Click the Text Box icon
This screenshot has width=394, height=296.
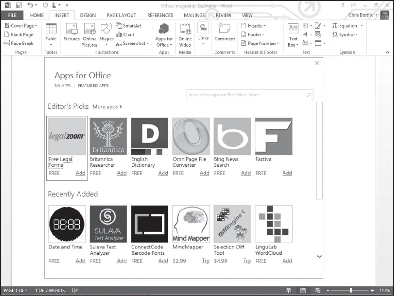tap(293, 35)
